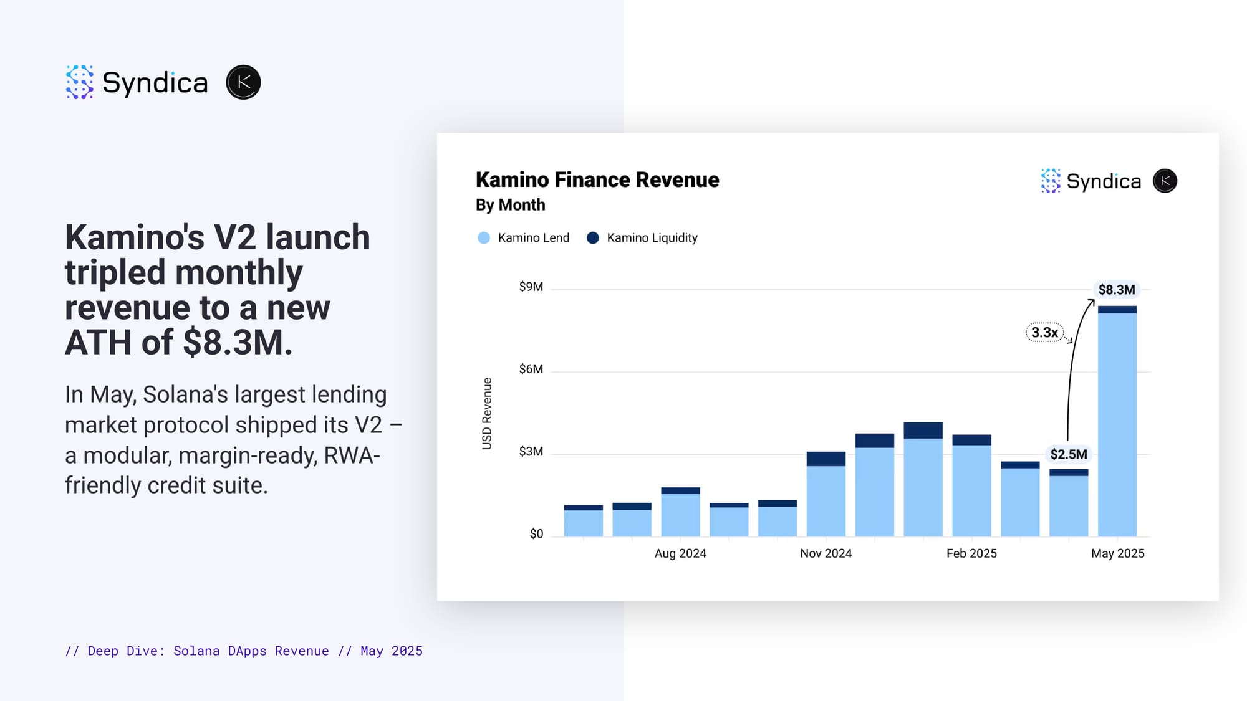Viewport: 1247px width, 701px height.
Task: Click the paragraph beginning 'In May, Solana's largest'
Action: (234, 440)
